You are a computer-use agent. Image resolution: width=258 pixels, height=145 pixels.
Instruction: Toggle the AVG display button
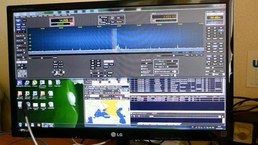106,64
